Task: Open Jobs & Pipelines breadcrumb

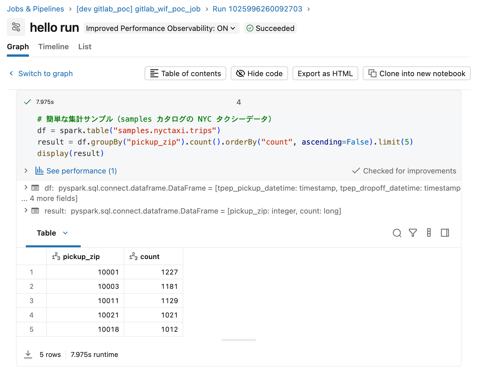Action: click(x=36, y=9)
